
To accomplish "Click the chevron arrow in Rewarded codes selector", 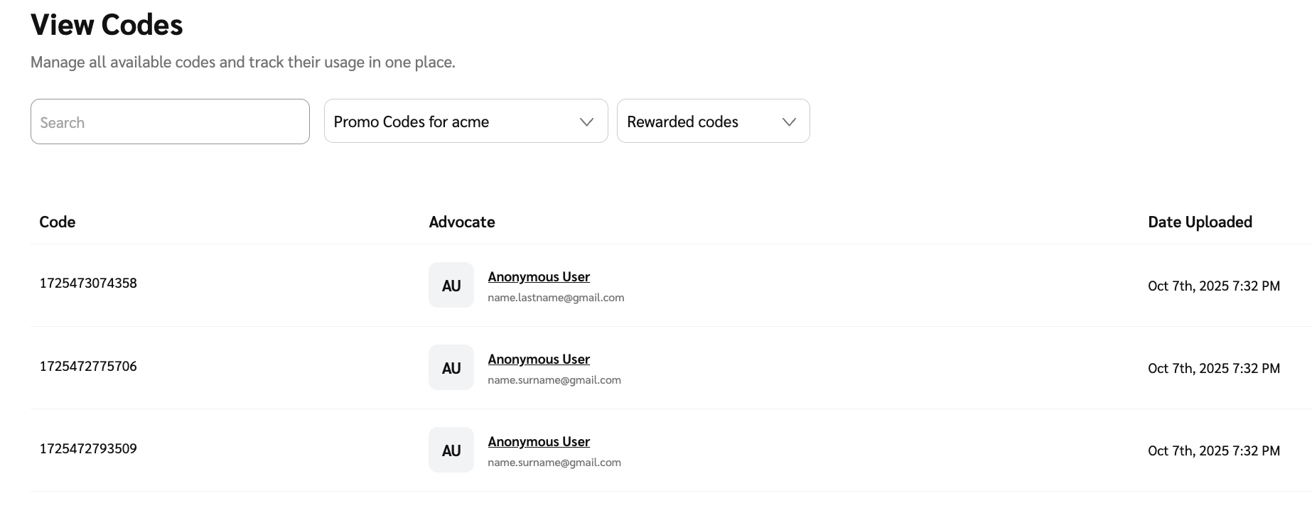I will 788,122.
